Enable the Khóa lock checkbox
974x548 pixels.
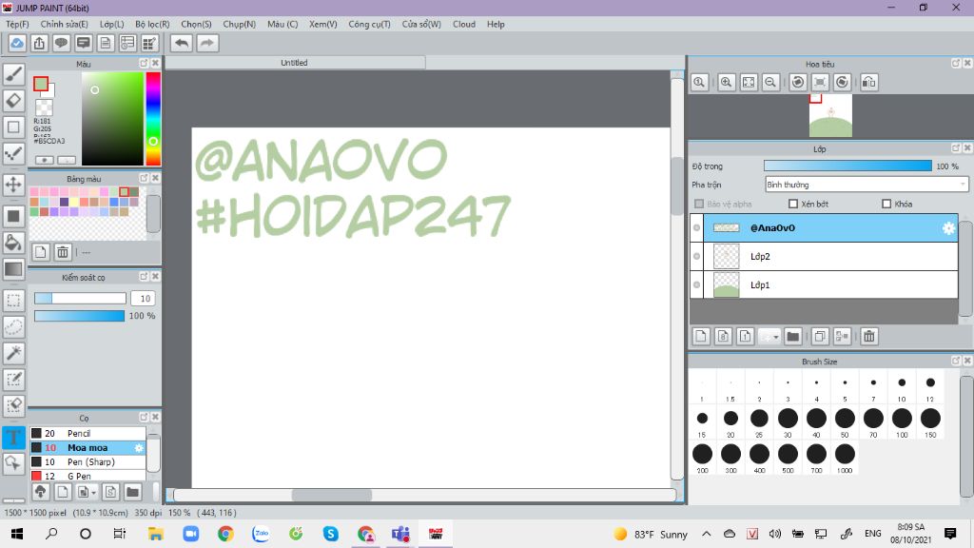pos(886,204)
